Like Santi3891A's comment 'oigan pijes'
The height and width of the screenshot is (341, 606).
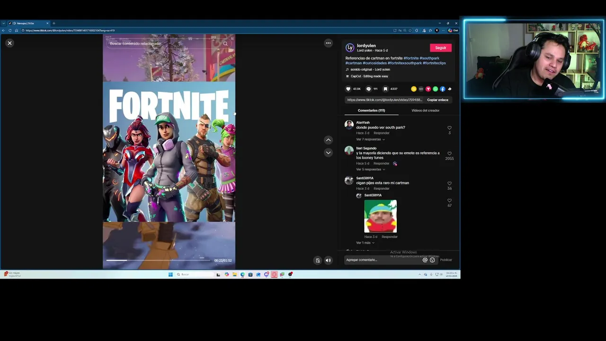[449, 183]
